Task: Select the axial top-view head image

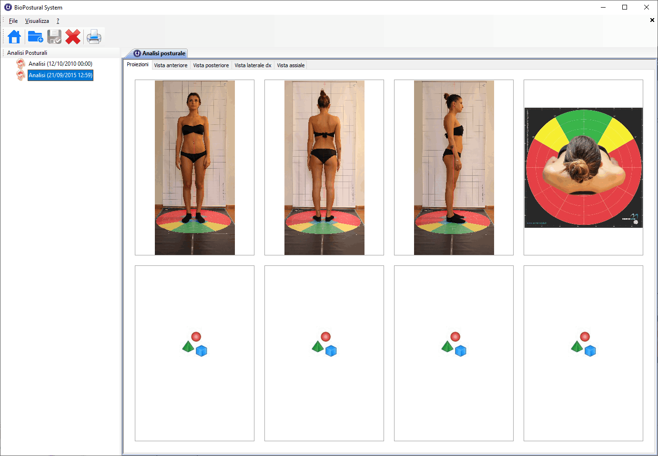Action: click(x=583, y=167)
